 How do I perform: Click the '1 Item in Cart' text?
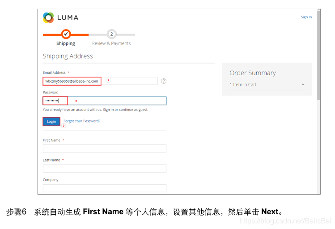243,85
